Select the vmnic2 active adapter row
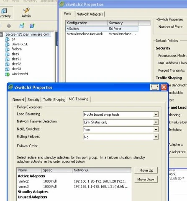This screenshot has width=187, height=201. pyautogui.click(x=74, y=181)
